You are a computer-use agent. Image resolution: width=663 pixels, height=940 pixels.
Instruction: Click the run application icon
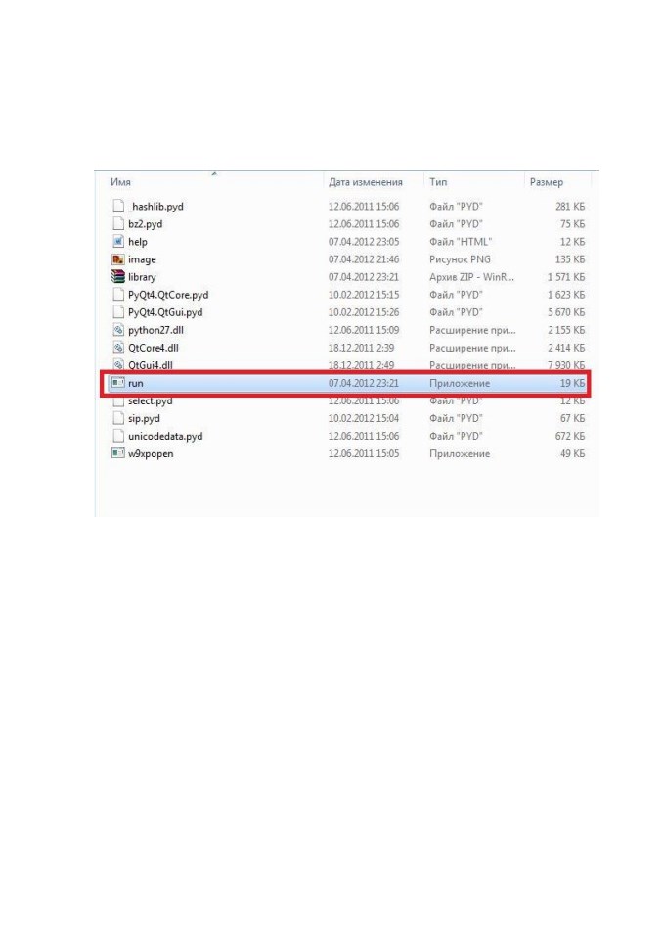118,383
